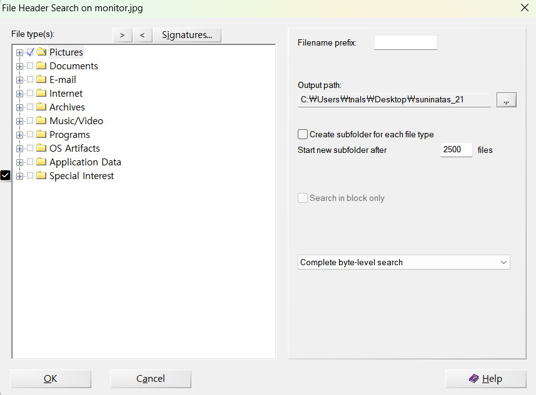This screenshot has width=536, height=395.
Task: Browse for output path with ... button
Action: pos(506,100)
